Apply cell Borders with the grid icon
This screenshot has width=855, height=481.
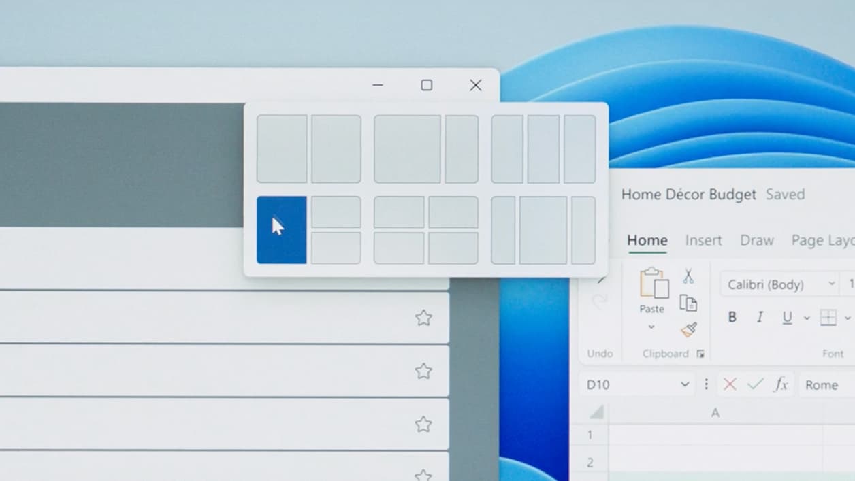pyautogui.click(x=828, y=317)
